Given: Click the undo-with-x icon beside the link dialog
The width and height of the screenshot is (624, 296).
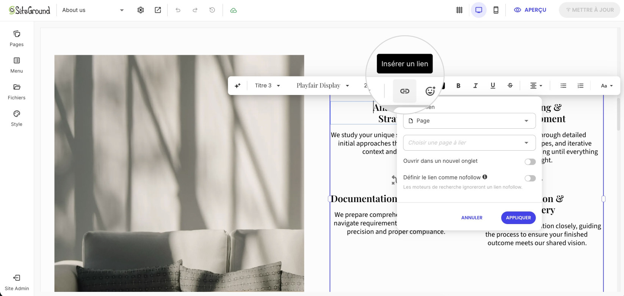Looking at the screenshot, I should pyautogui.click(x=394, y=180).
